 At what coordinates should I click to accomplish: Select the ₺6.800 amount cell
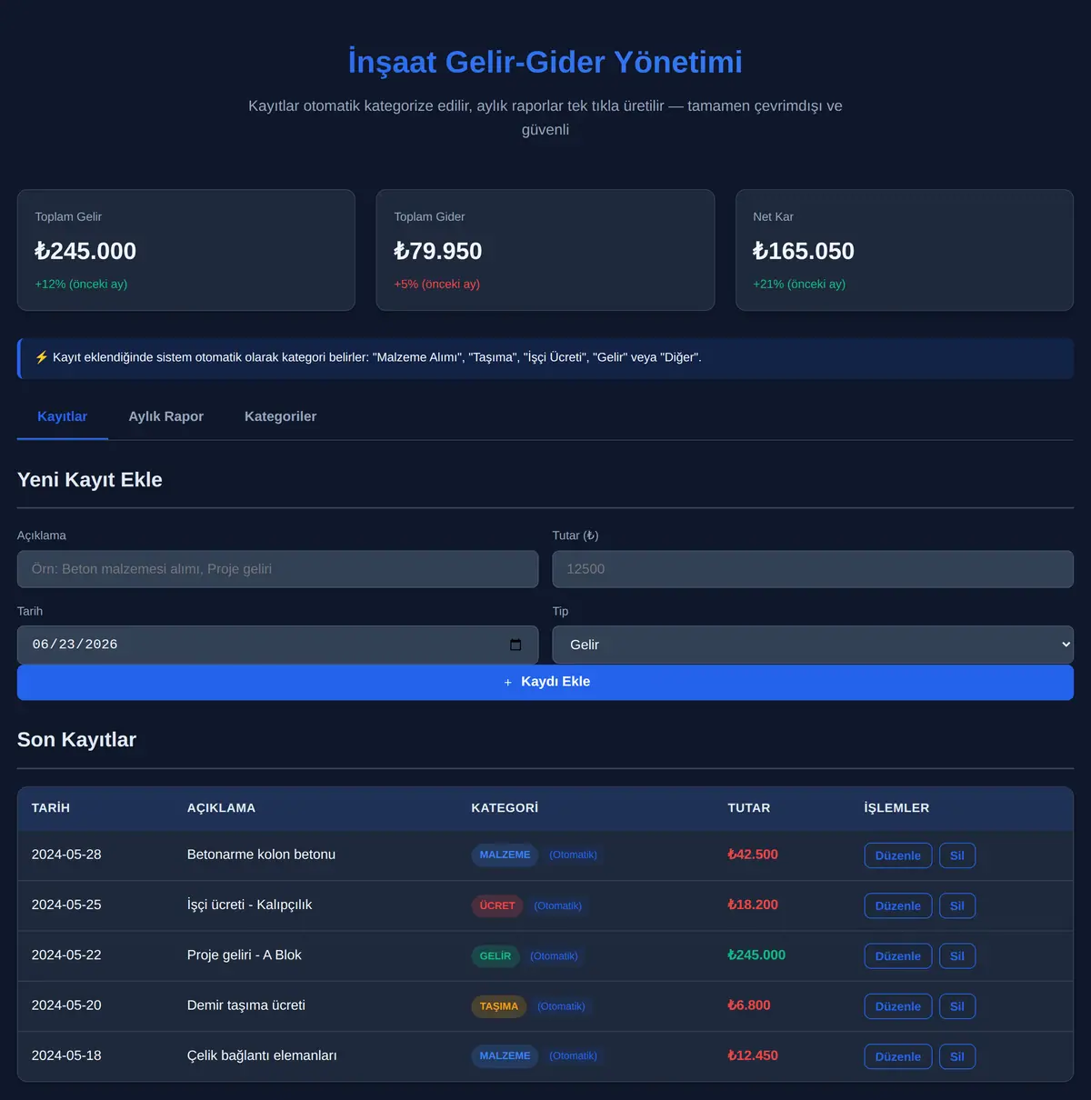pyautogui.click(x=749, y=1005)
